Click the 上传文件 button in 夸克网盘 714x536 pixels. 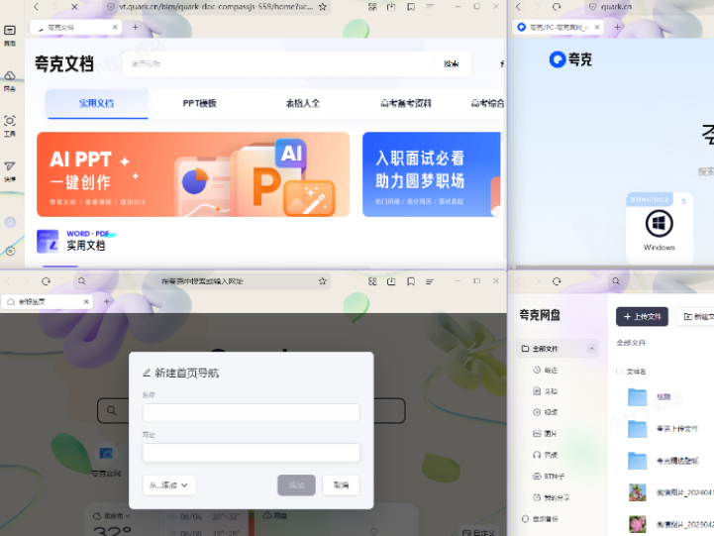(642, 316)
